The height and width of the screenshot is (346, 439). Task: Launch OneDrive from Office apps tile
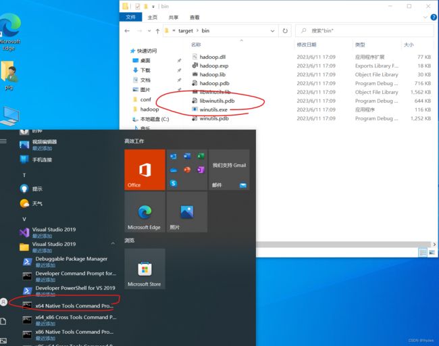tap(174, 170)
